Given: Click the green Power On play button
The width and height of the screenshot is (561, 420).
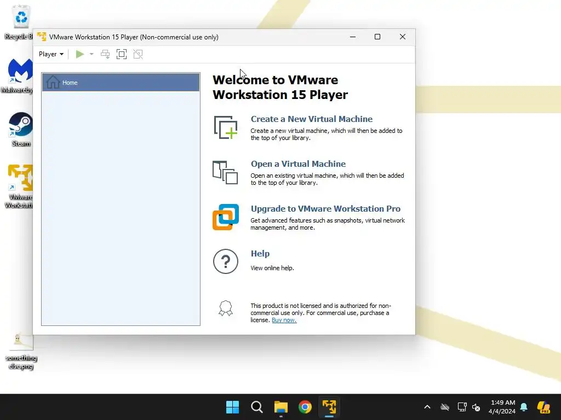Looking at the screenshot, I should 80,54.
